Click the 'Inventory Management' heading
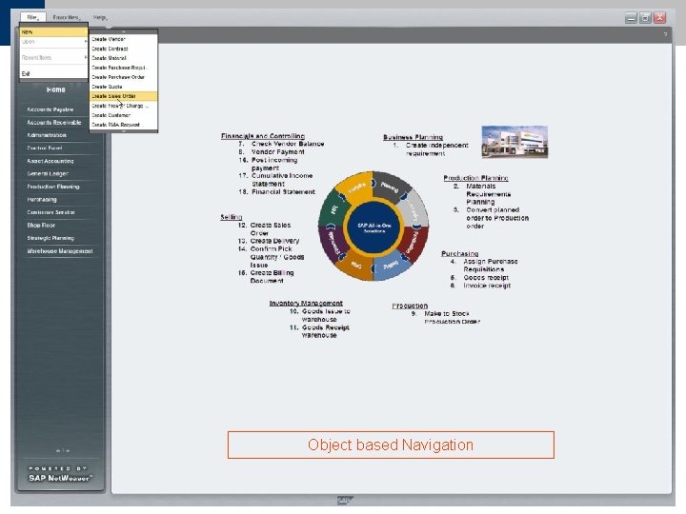This screenshot has width=686, height=514. click(306, 303)
